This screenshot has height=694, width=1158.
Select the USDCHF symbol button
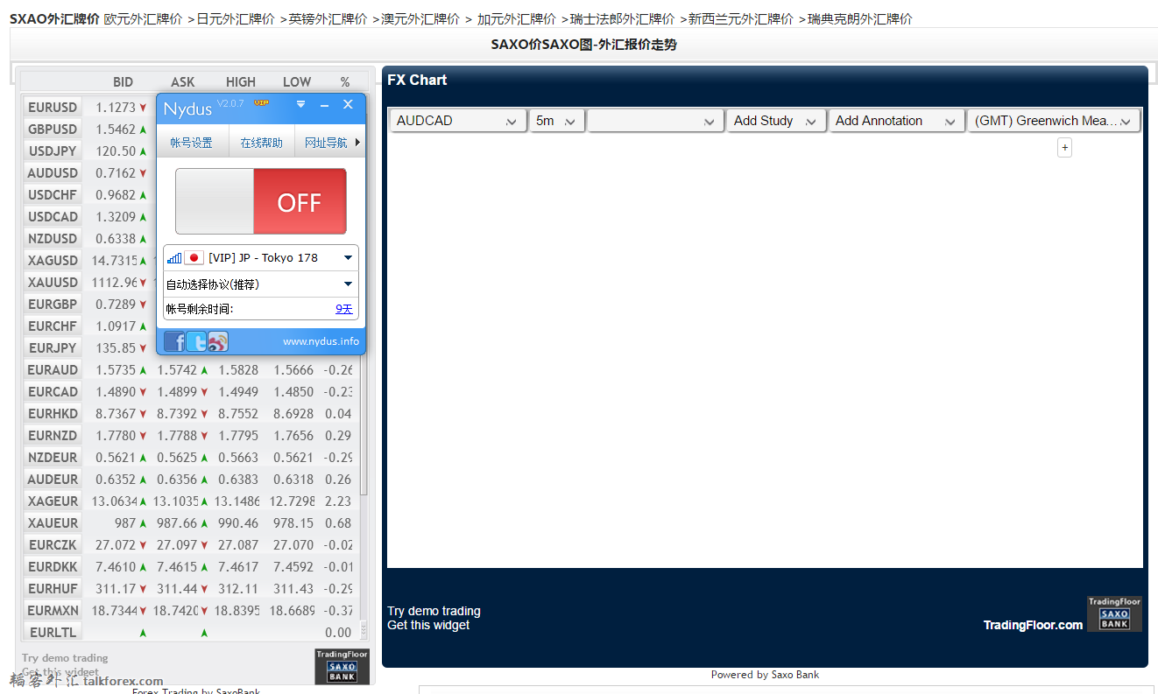point(53,194)
